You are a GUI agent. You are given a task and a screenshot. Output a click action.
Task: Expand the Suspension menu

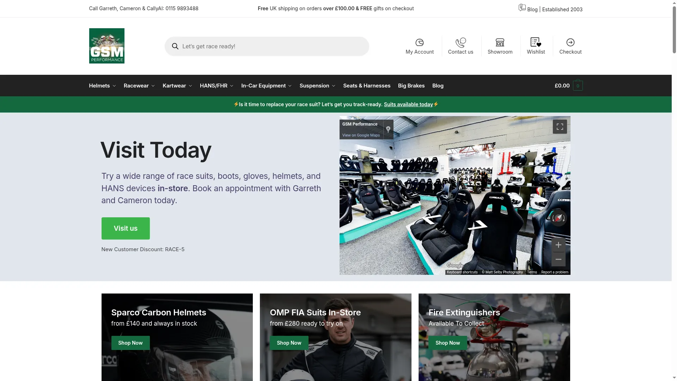click(x=317, y=86)
